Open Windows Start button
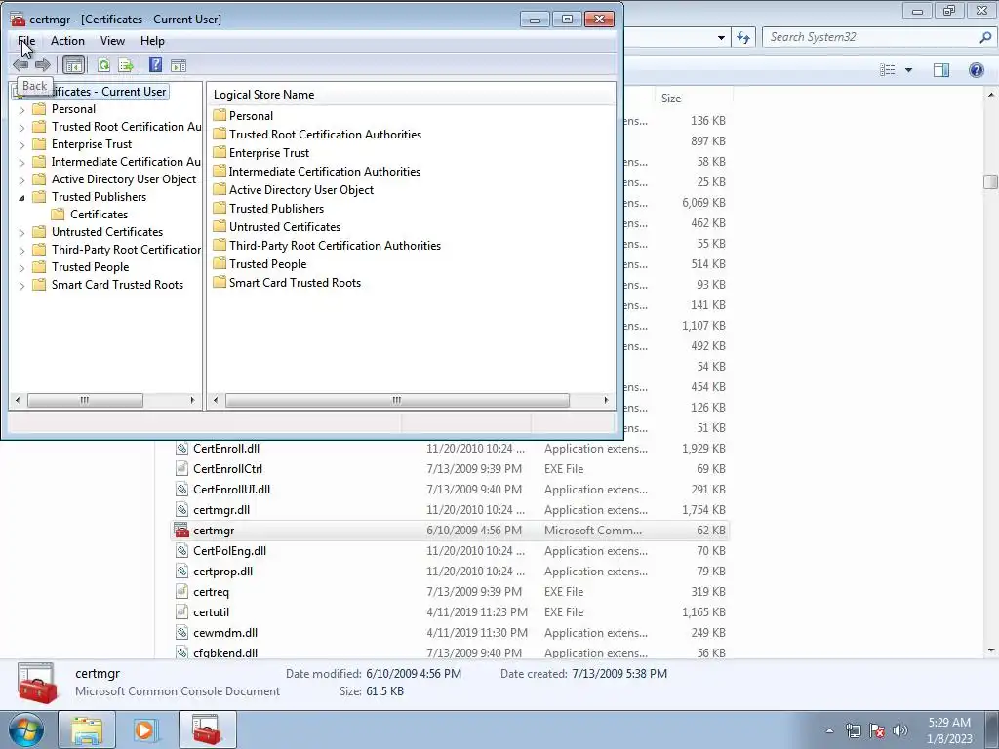Viewport: 999px width, 749px height. click(25, 729)
